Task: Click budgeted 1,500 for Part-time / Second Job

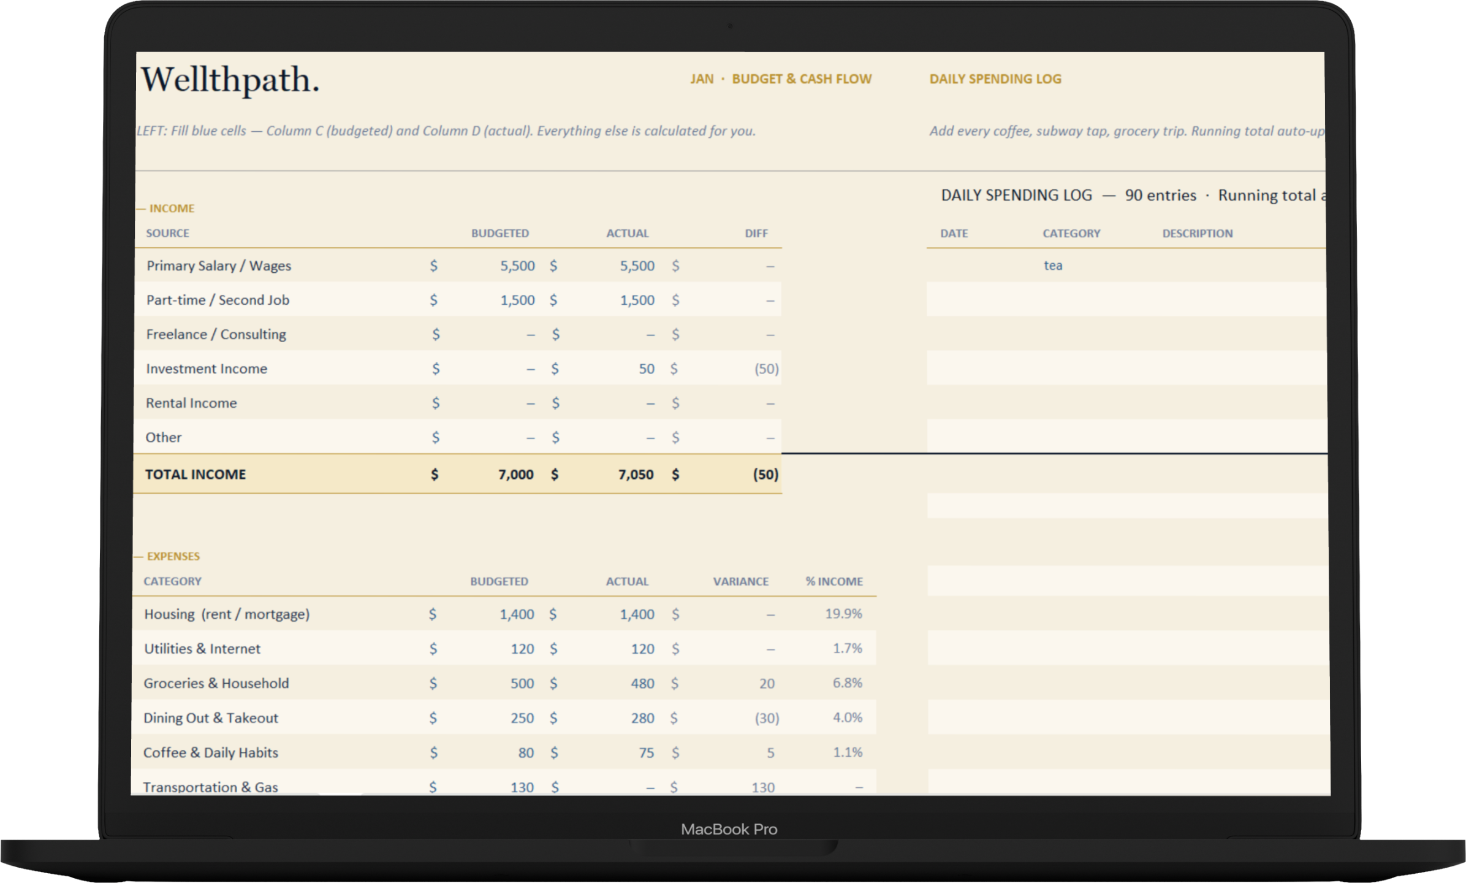Action: coord(517,300)
